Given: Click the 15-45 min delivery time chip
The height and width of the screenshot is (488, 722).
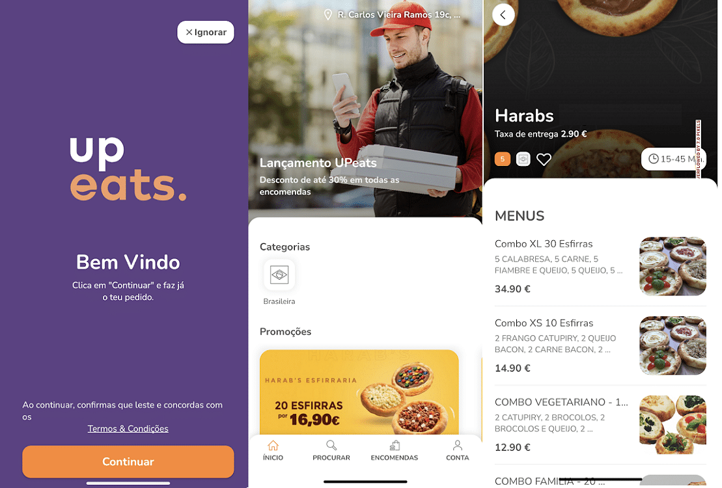Looking at the screenshot, I should click(x=674, y=159).
